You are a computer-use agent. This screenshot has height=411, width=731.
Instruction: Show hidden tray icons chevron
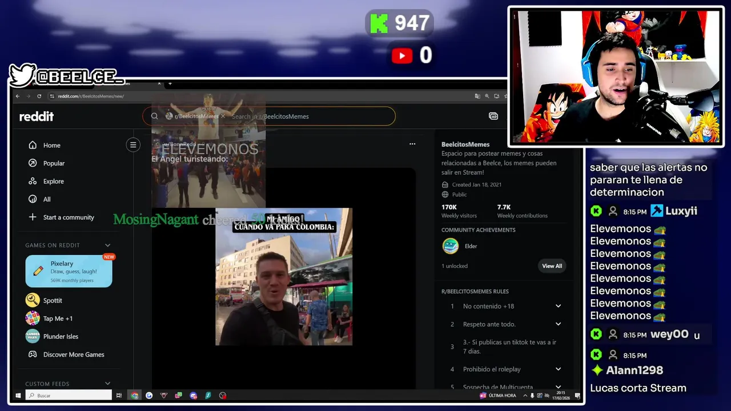[x=525, y=396]
